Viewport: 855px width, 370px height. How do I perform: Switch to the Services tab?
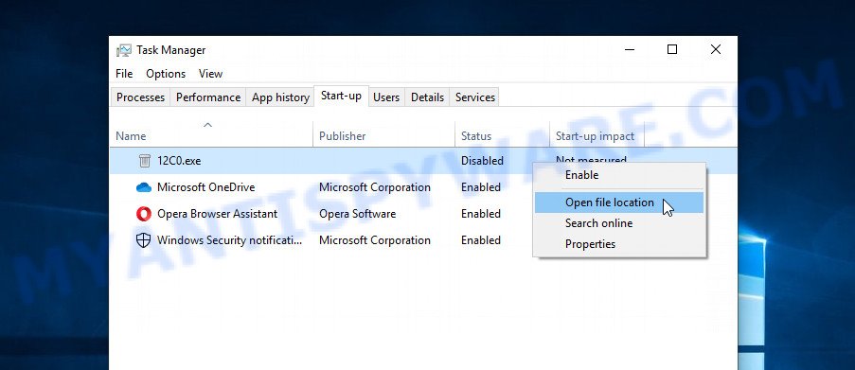475,97
